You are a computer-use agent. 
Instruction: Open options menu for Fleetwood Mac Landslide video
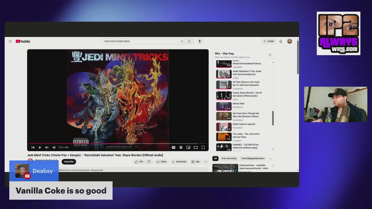273,166
